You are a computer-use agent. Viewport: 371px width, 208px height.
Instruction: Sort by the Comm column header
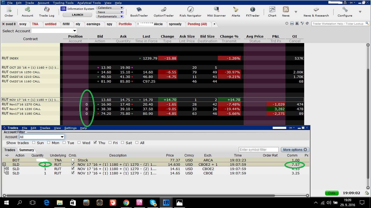click(292, 155)
